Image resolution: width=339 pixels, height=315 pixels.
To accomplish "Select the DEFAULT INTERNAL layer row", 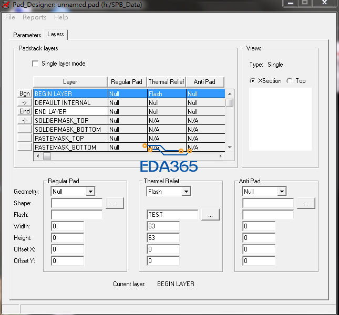I will (129, 102).
